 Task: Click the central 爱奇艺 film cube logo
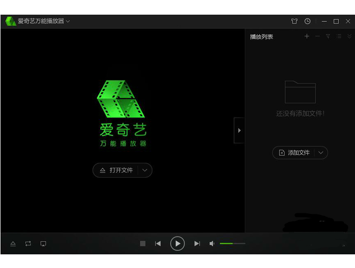pyautogui.click(x=121, y=99)
